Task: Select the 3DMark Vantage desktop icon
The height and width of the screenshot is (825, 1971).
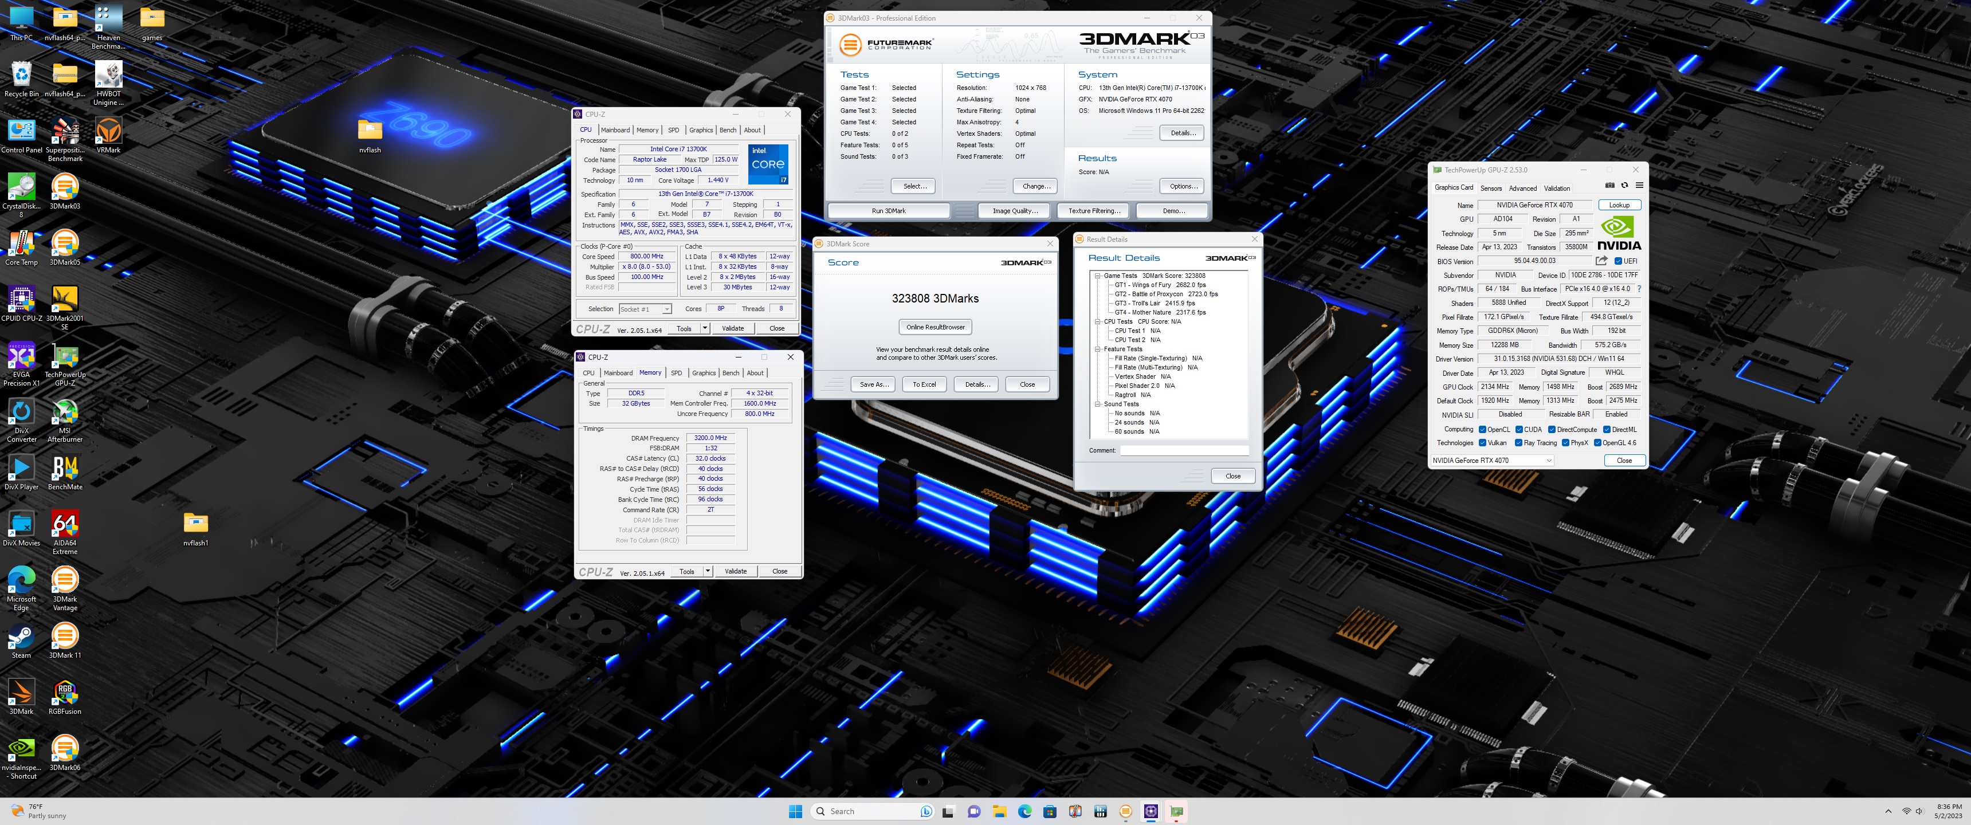Action: point(65,588)
